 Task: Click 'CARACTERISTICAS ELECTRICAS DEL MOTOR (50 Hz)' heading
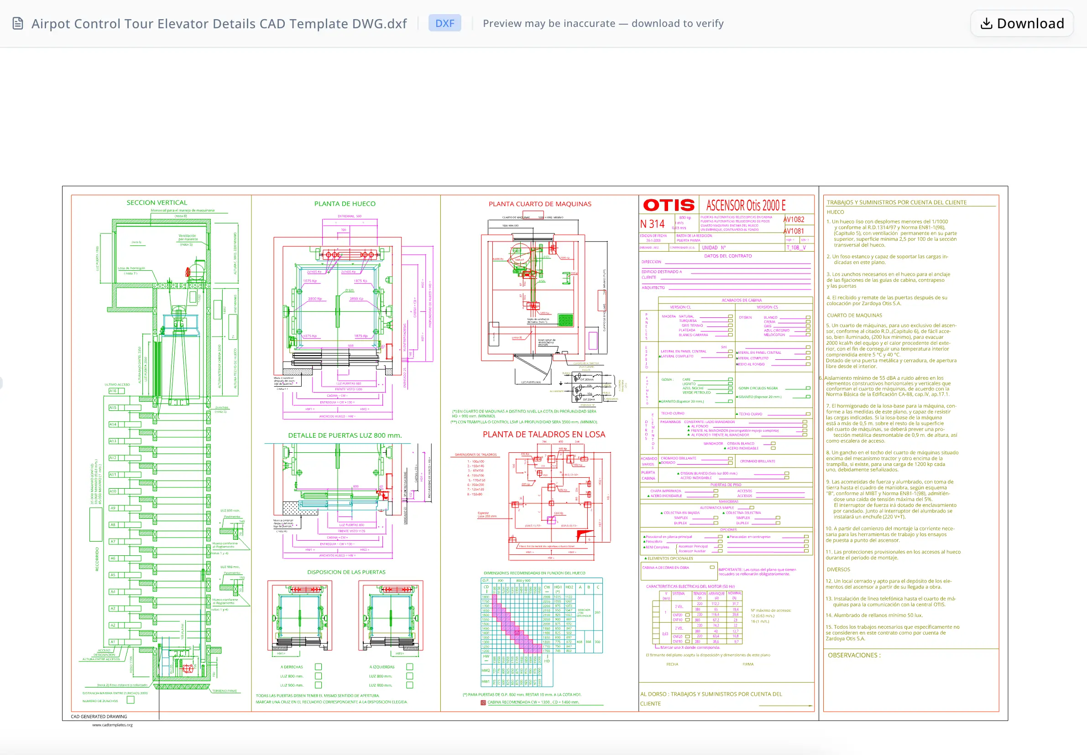(690, 586)
